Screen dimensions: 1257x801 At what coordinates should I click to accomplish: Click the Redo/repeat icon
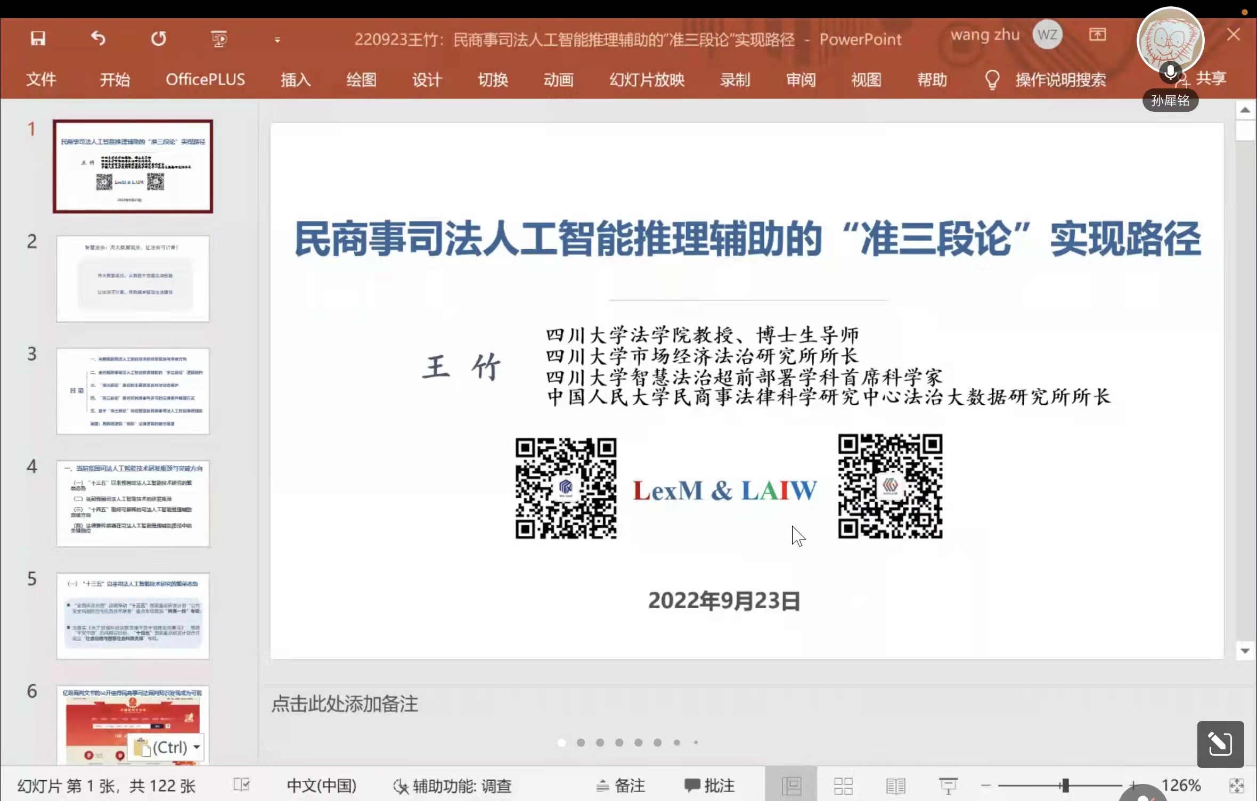point(158,38)
